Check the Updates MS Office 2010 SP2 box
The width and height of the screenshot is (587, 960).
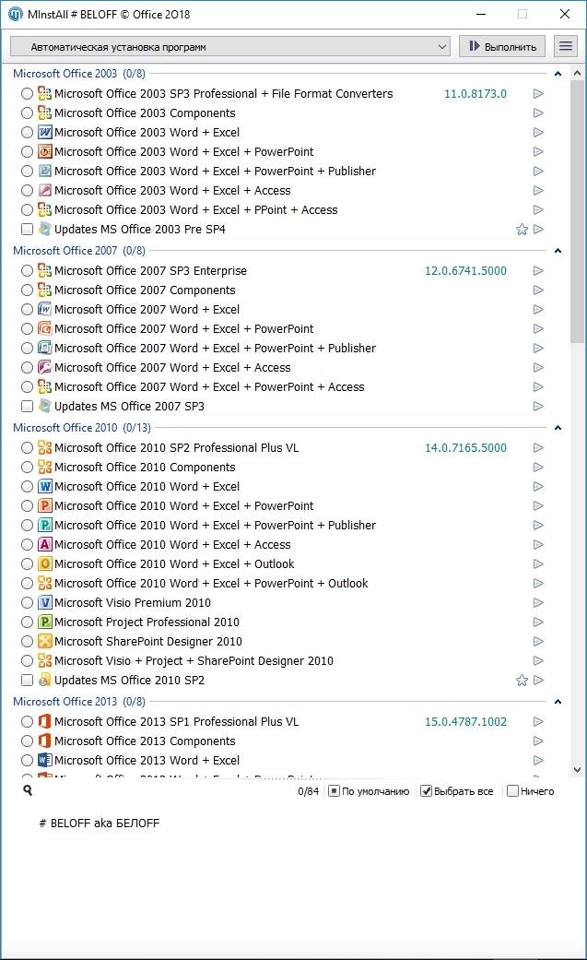pyautogui.click(x=27, y=681)
